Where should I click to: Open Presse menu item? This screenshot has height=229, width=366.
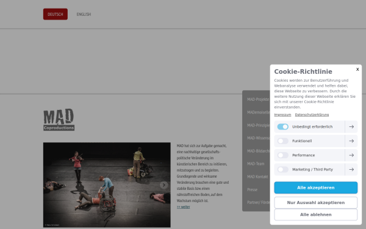(253, 189)
